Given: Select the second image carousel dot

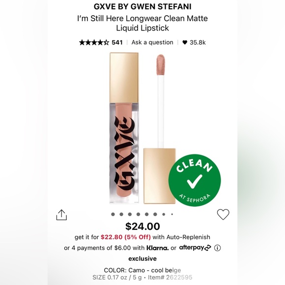Looking at the screenshot, I should [x=121, y=214].
